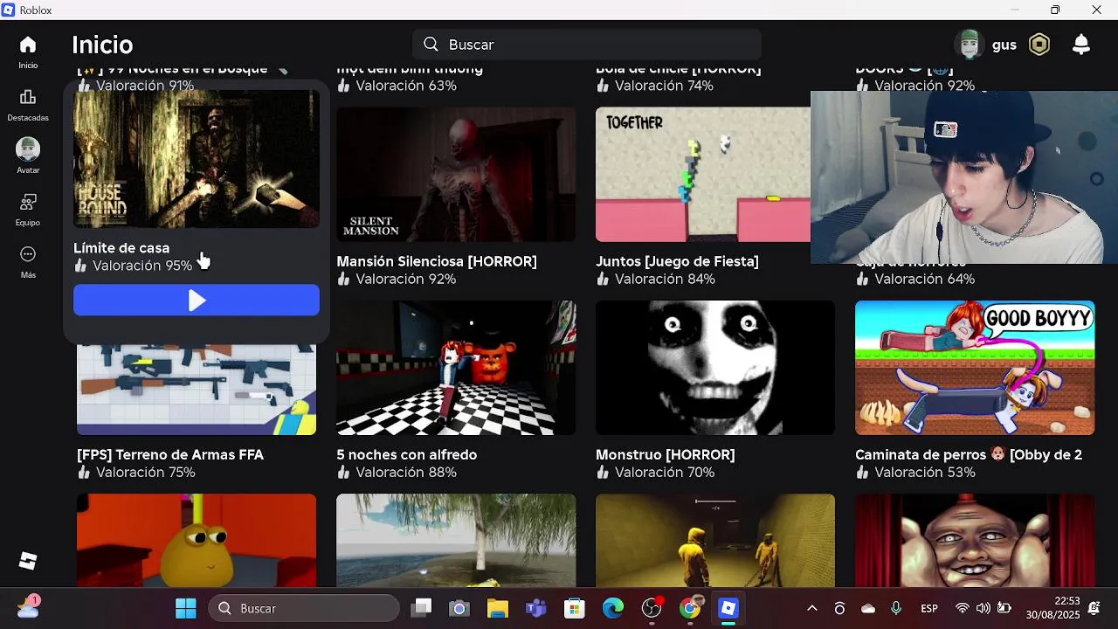Click Valoración 70% rating text
Image resolution: width=1118 pixels, height=629 pixels.
click(665, 473)
